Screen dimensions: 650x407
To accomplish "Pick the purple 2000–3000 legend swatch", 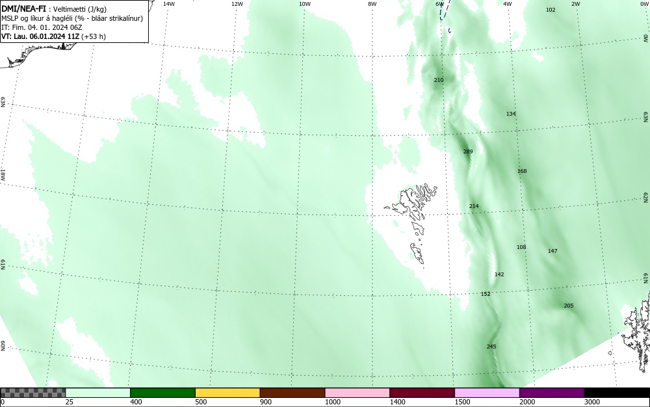I will (x=552, y=393).
